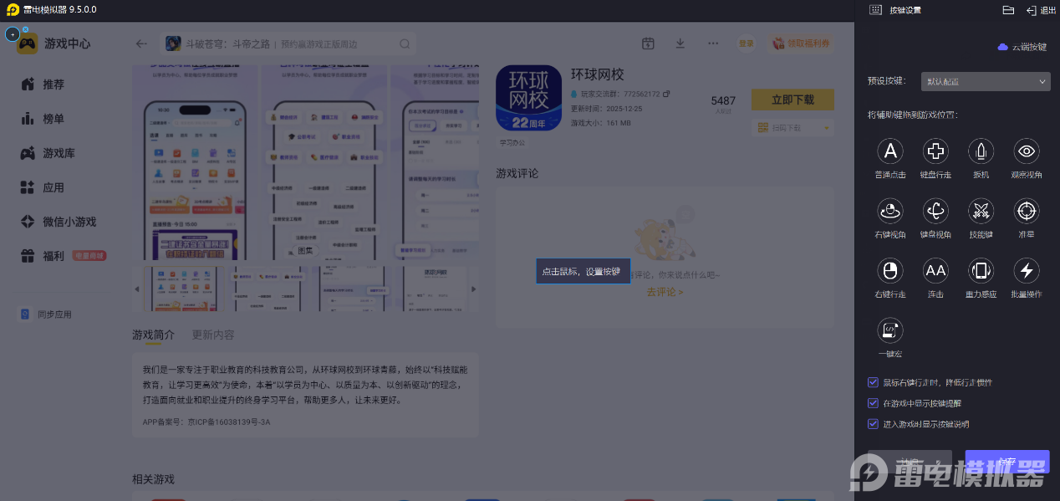The width and height of the screenshot is (1060, 501).
Task: Select the 键盘视角 key icon
Action: click(935, 211)
